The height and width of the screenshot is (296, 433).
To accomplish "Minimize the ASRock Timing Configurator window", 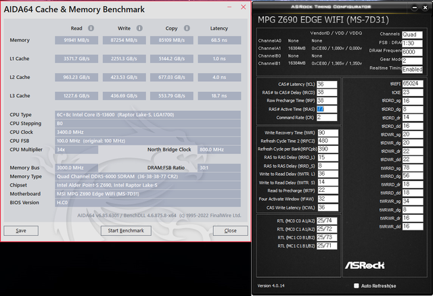I will click(x=415, y=8).
